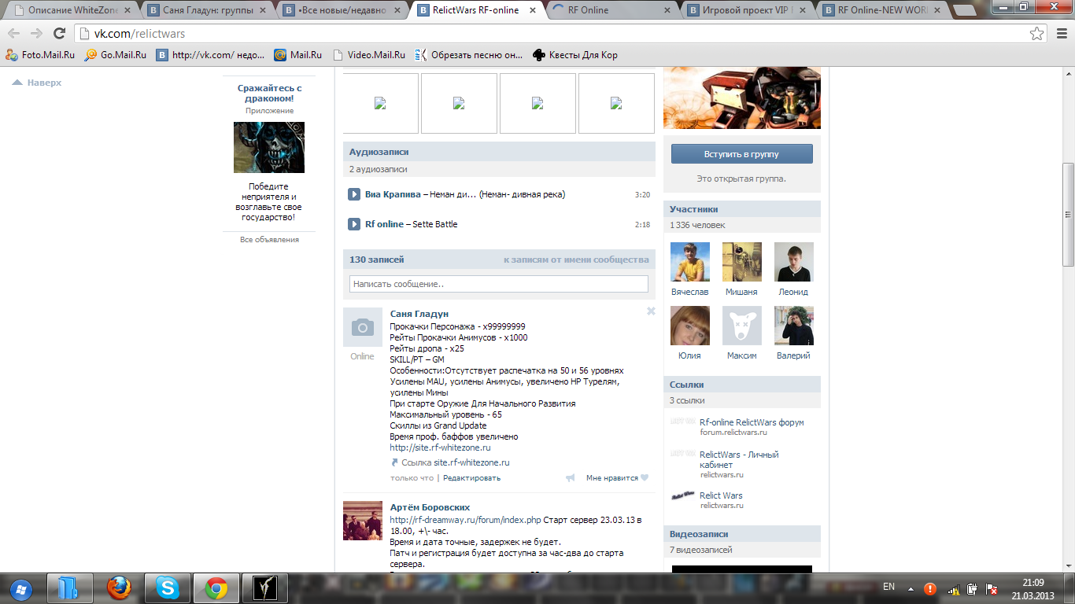Open Relict Wars relictwars.ru link
1075x604 pixels.
[x=721, y=495]
